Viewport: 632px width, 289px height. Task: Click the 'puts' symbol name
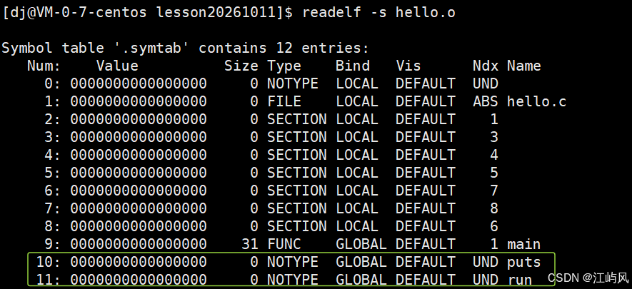pos(524,262)
